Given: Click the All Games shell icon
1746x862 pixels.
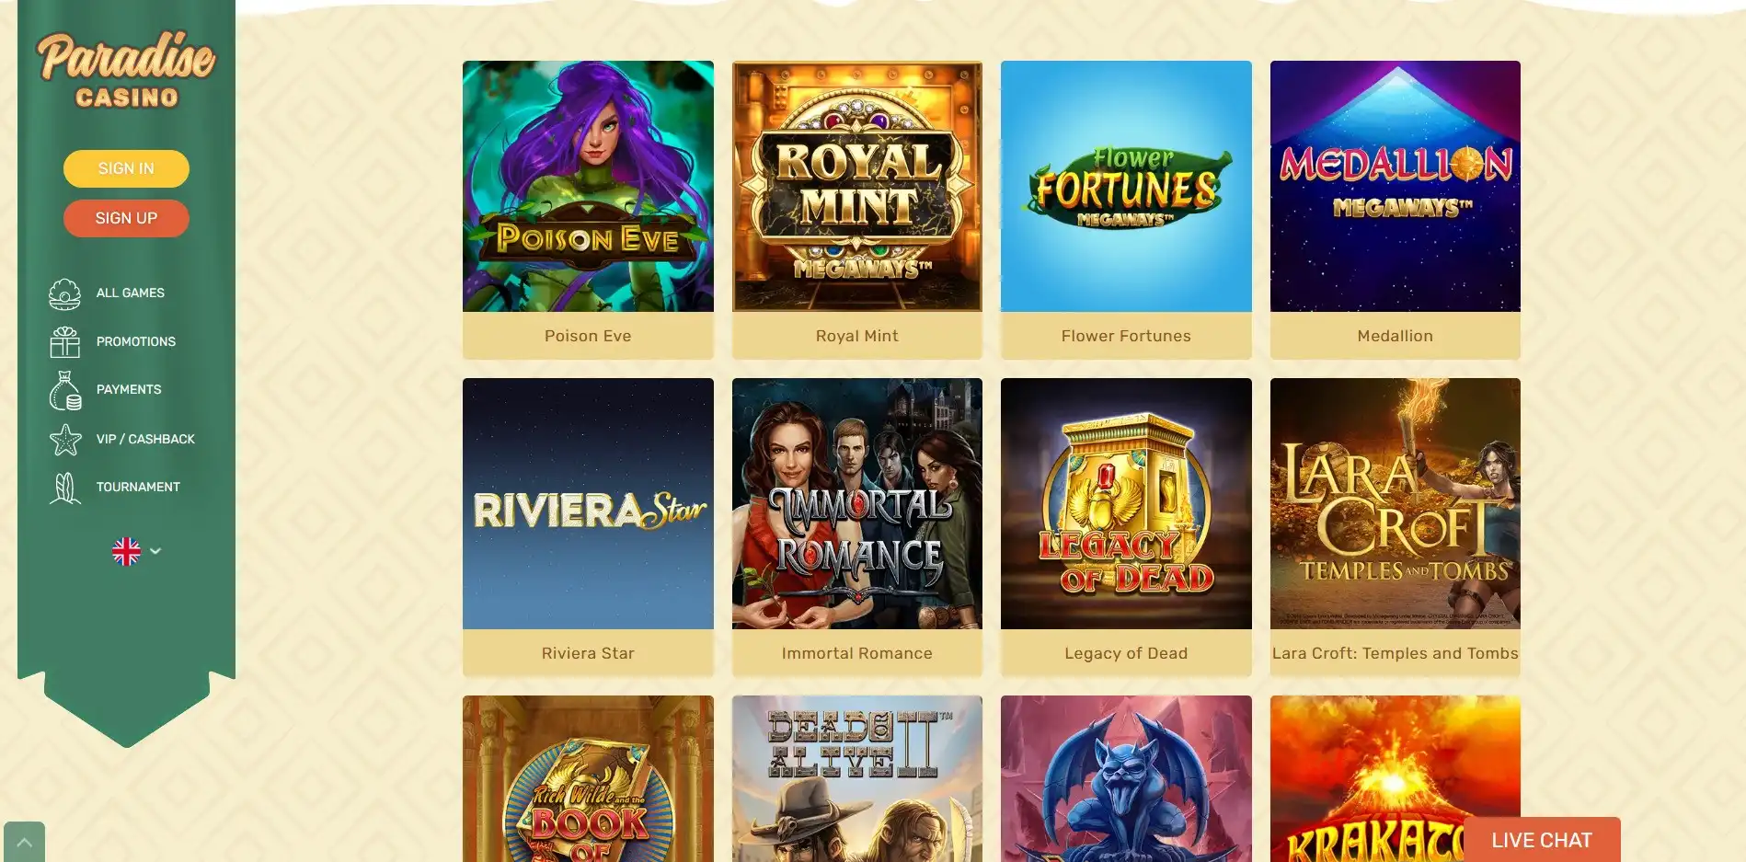Looking at the screenshot, I should pyautogui.click(x=65, y=293).
